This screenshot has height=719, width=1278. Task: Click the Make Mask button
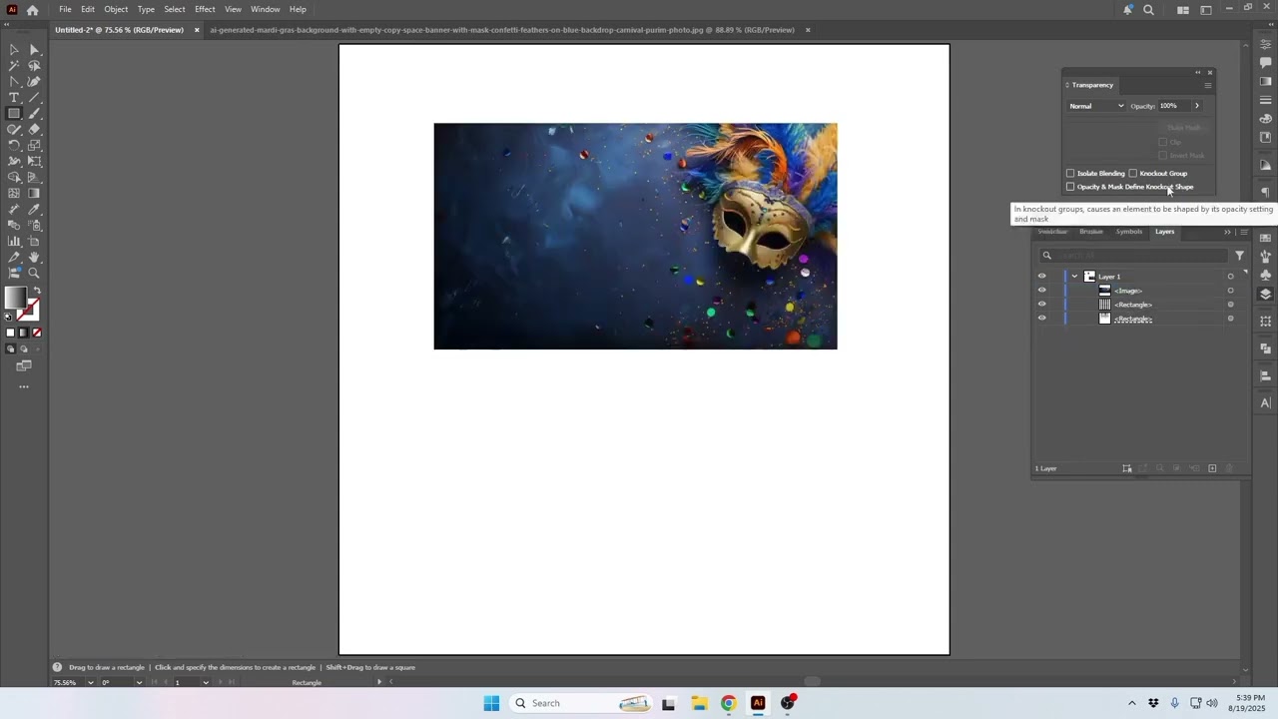[x=1184, y=128]
